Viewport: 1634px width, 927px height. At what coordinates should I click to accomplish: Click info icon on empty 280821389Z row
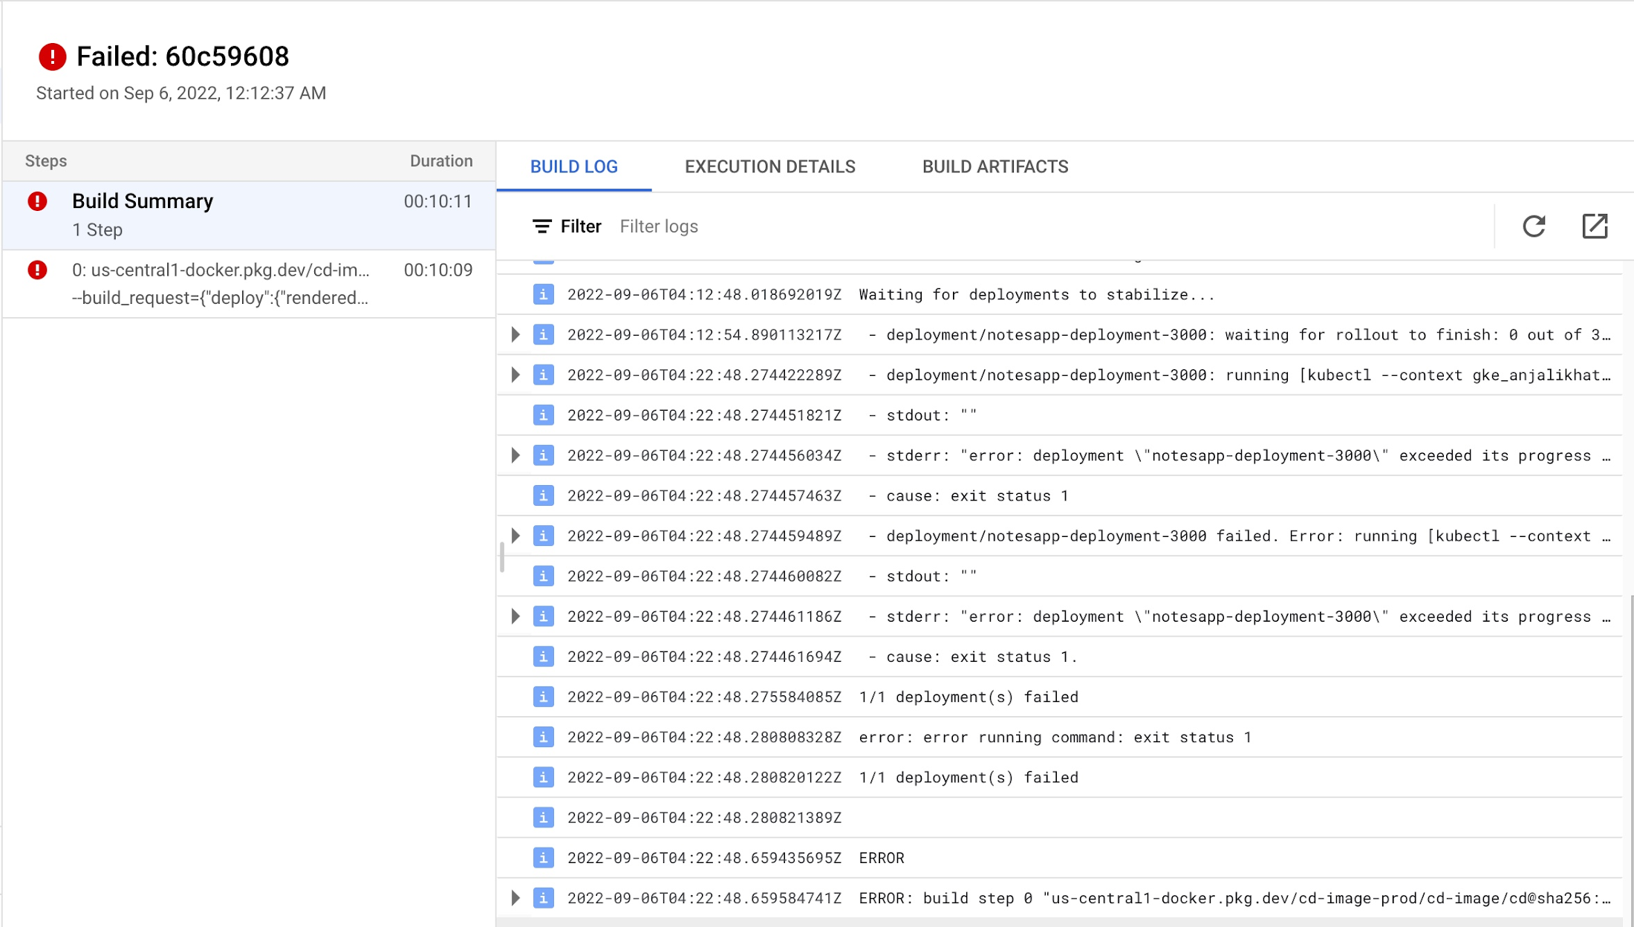544,817
